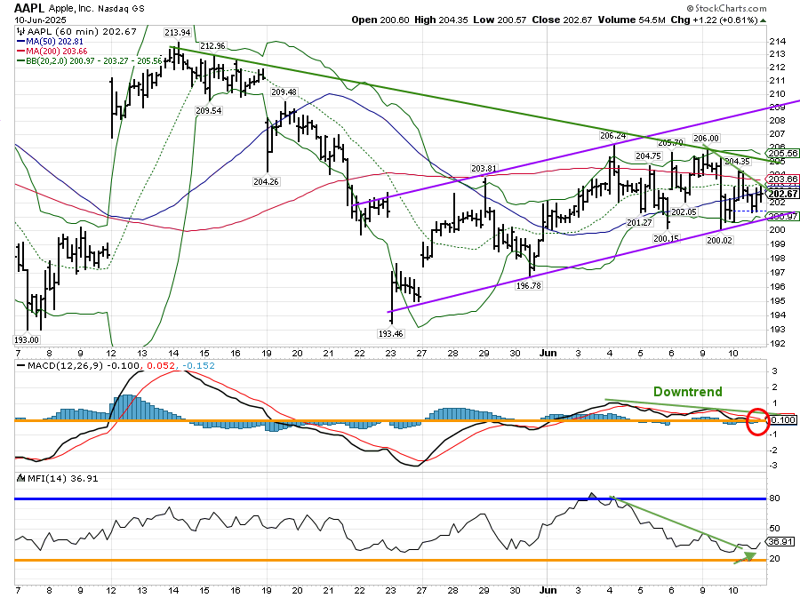Click the 213.94 peak price label
The height and width of the screenshot is (598, 800).
click(177, 32)
